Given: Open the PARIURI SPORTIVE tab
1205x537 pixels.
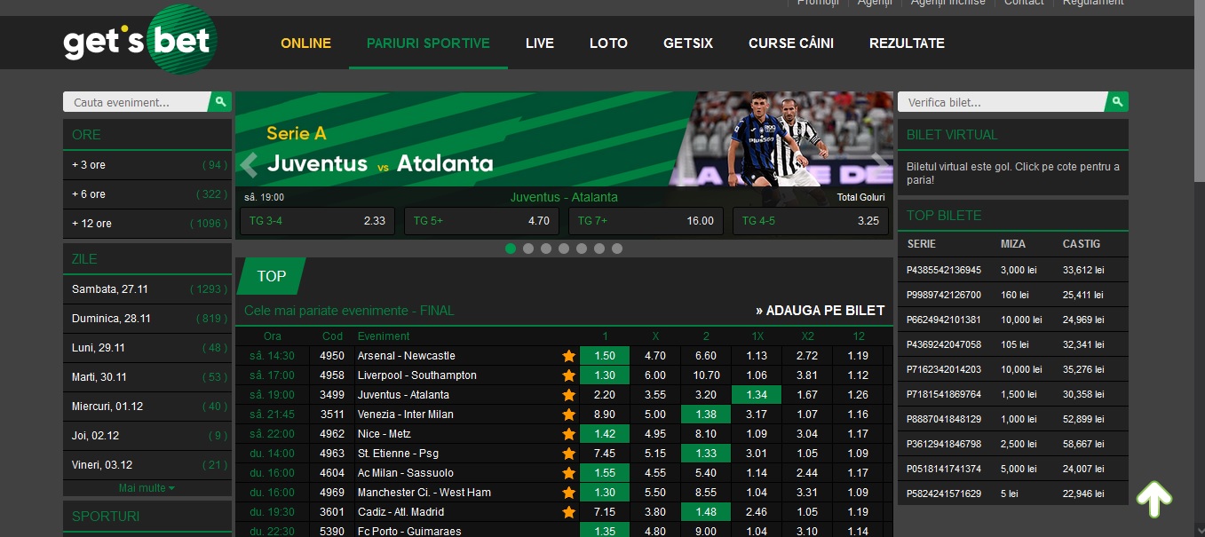Looking at the screenshot, I should (428, 43).
